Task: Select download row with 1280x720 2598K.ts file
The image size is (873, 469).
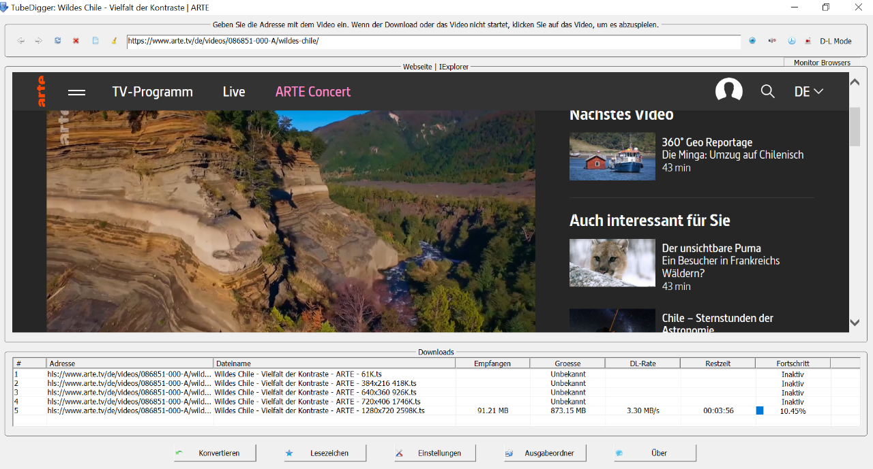Action: (436, 410)
